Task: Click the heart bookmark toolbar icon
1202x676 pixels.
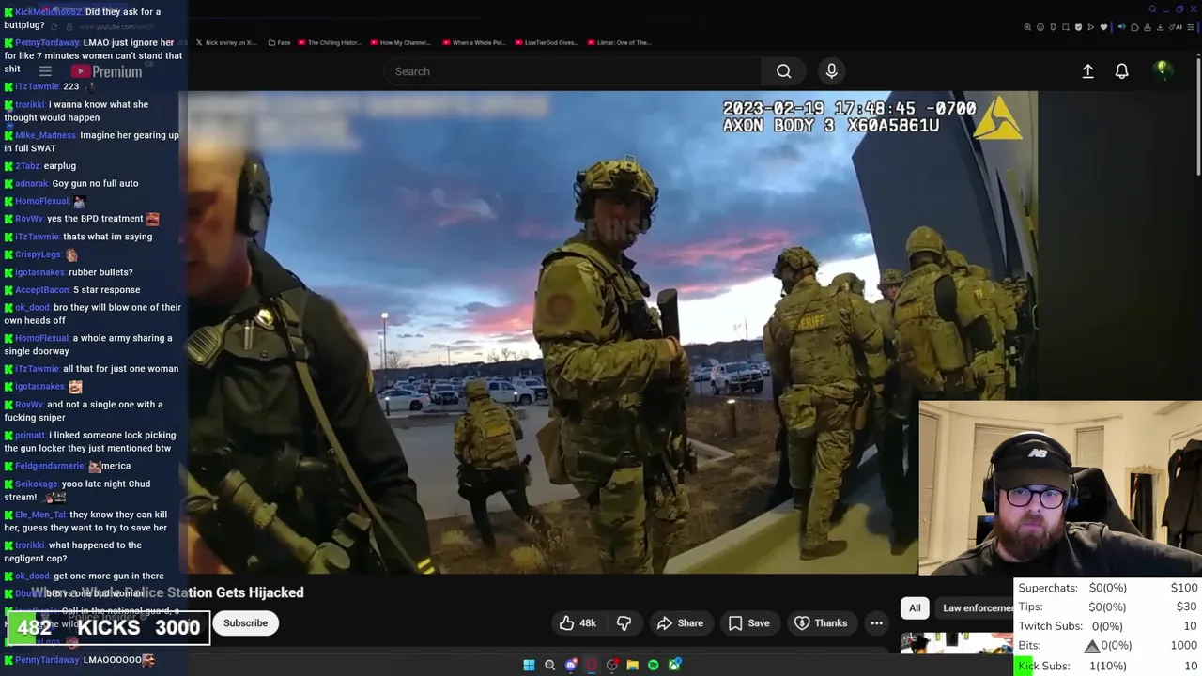Action: click(x=1103, y=27)
